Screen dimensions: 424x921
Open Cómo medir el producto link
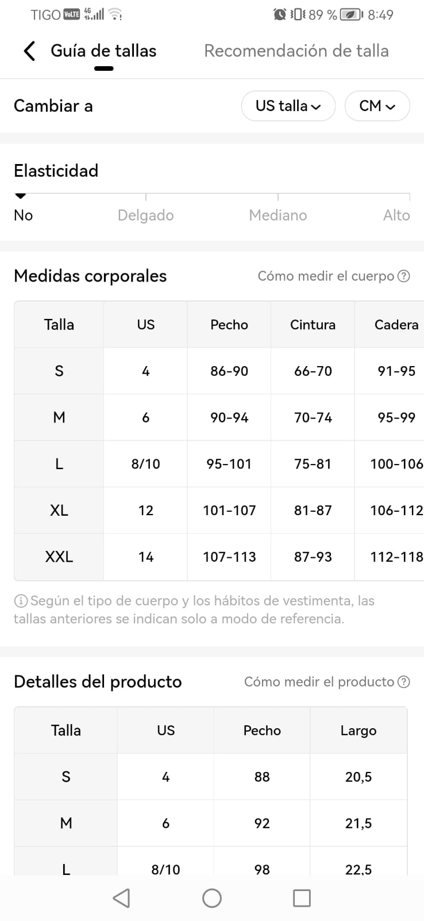[x=319, y=682]
